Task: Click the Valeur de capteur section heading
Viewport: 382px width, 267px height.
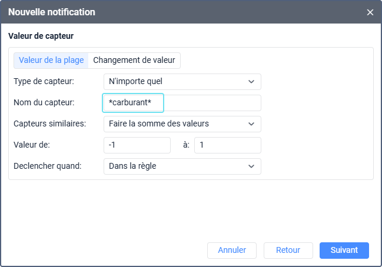Action: (x=41, y=36)
